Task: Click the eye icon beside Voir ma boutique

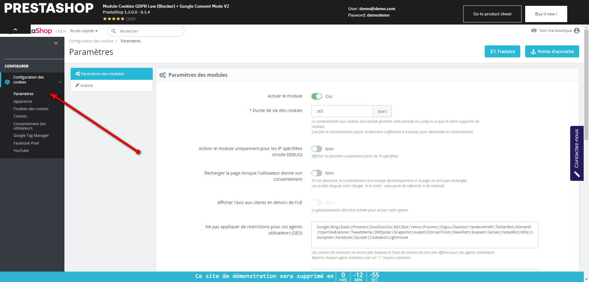Action: [x=534, y=30]
